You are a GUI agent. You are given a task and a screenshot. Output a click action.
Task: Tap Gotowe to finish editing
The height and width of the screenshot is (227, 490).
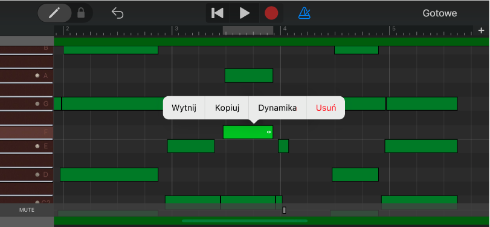point(440,13)
